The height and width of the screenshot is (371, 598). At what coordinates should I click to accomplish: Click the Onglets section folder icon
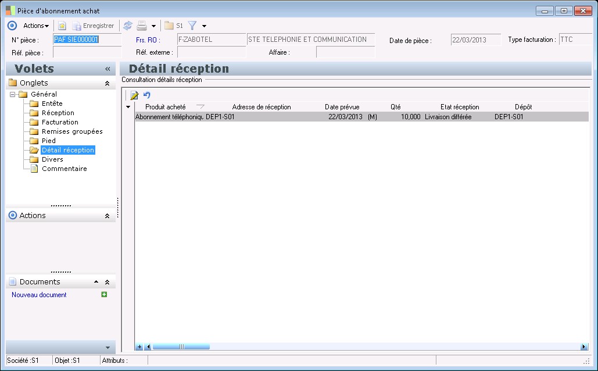[13, 83]
